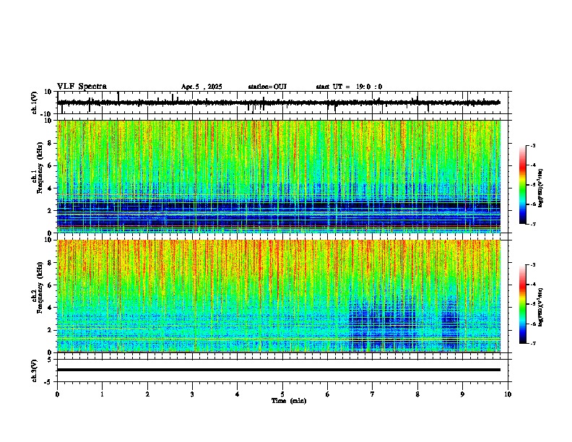Viewport: 572px width, 442px height.
Task: Click the ch.1 "Frequency (kHz)" axis label
Action: click(40, 168)
